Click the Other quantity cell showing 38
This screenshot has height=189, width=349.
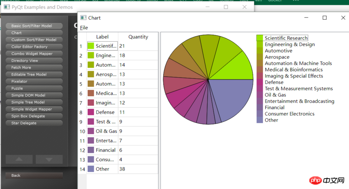(137, 169)
